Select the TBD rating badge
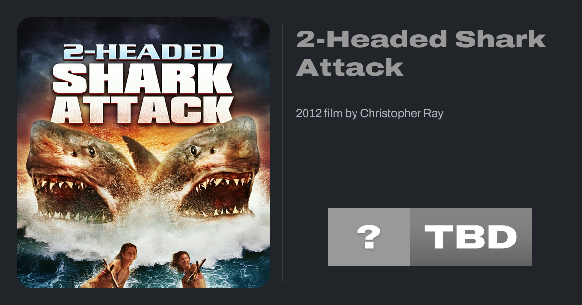The width and height of the screenshot is (582, 305). pyautogui.click(x=471, y=237)
